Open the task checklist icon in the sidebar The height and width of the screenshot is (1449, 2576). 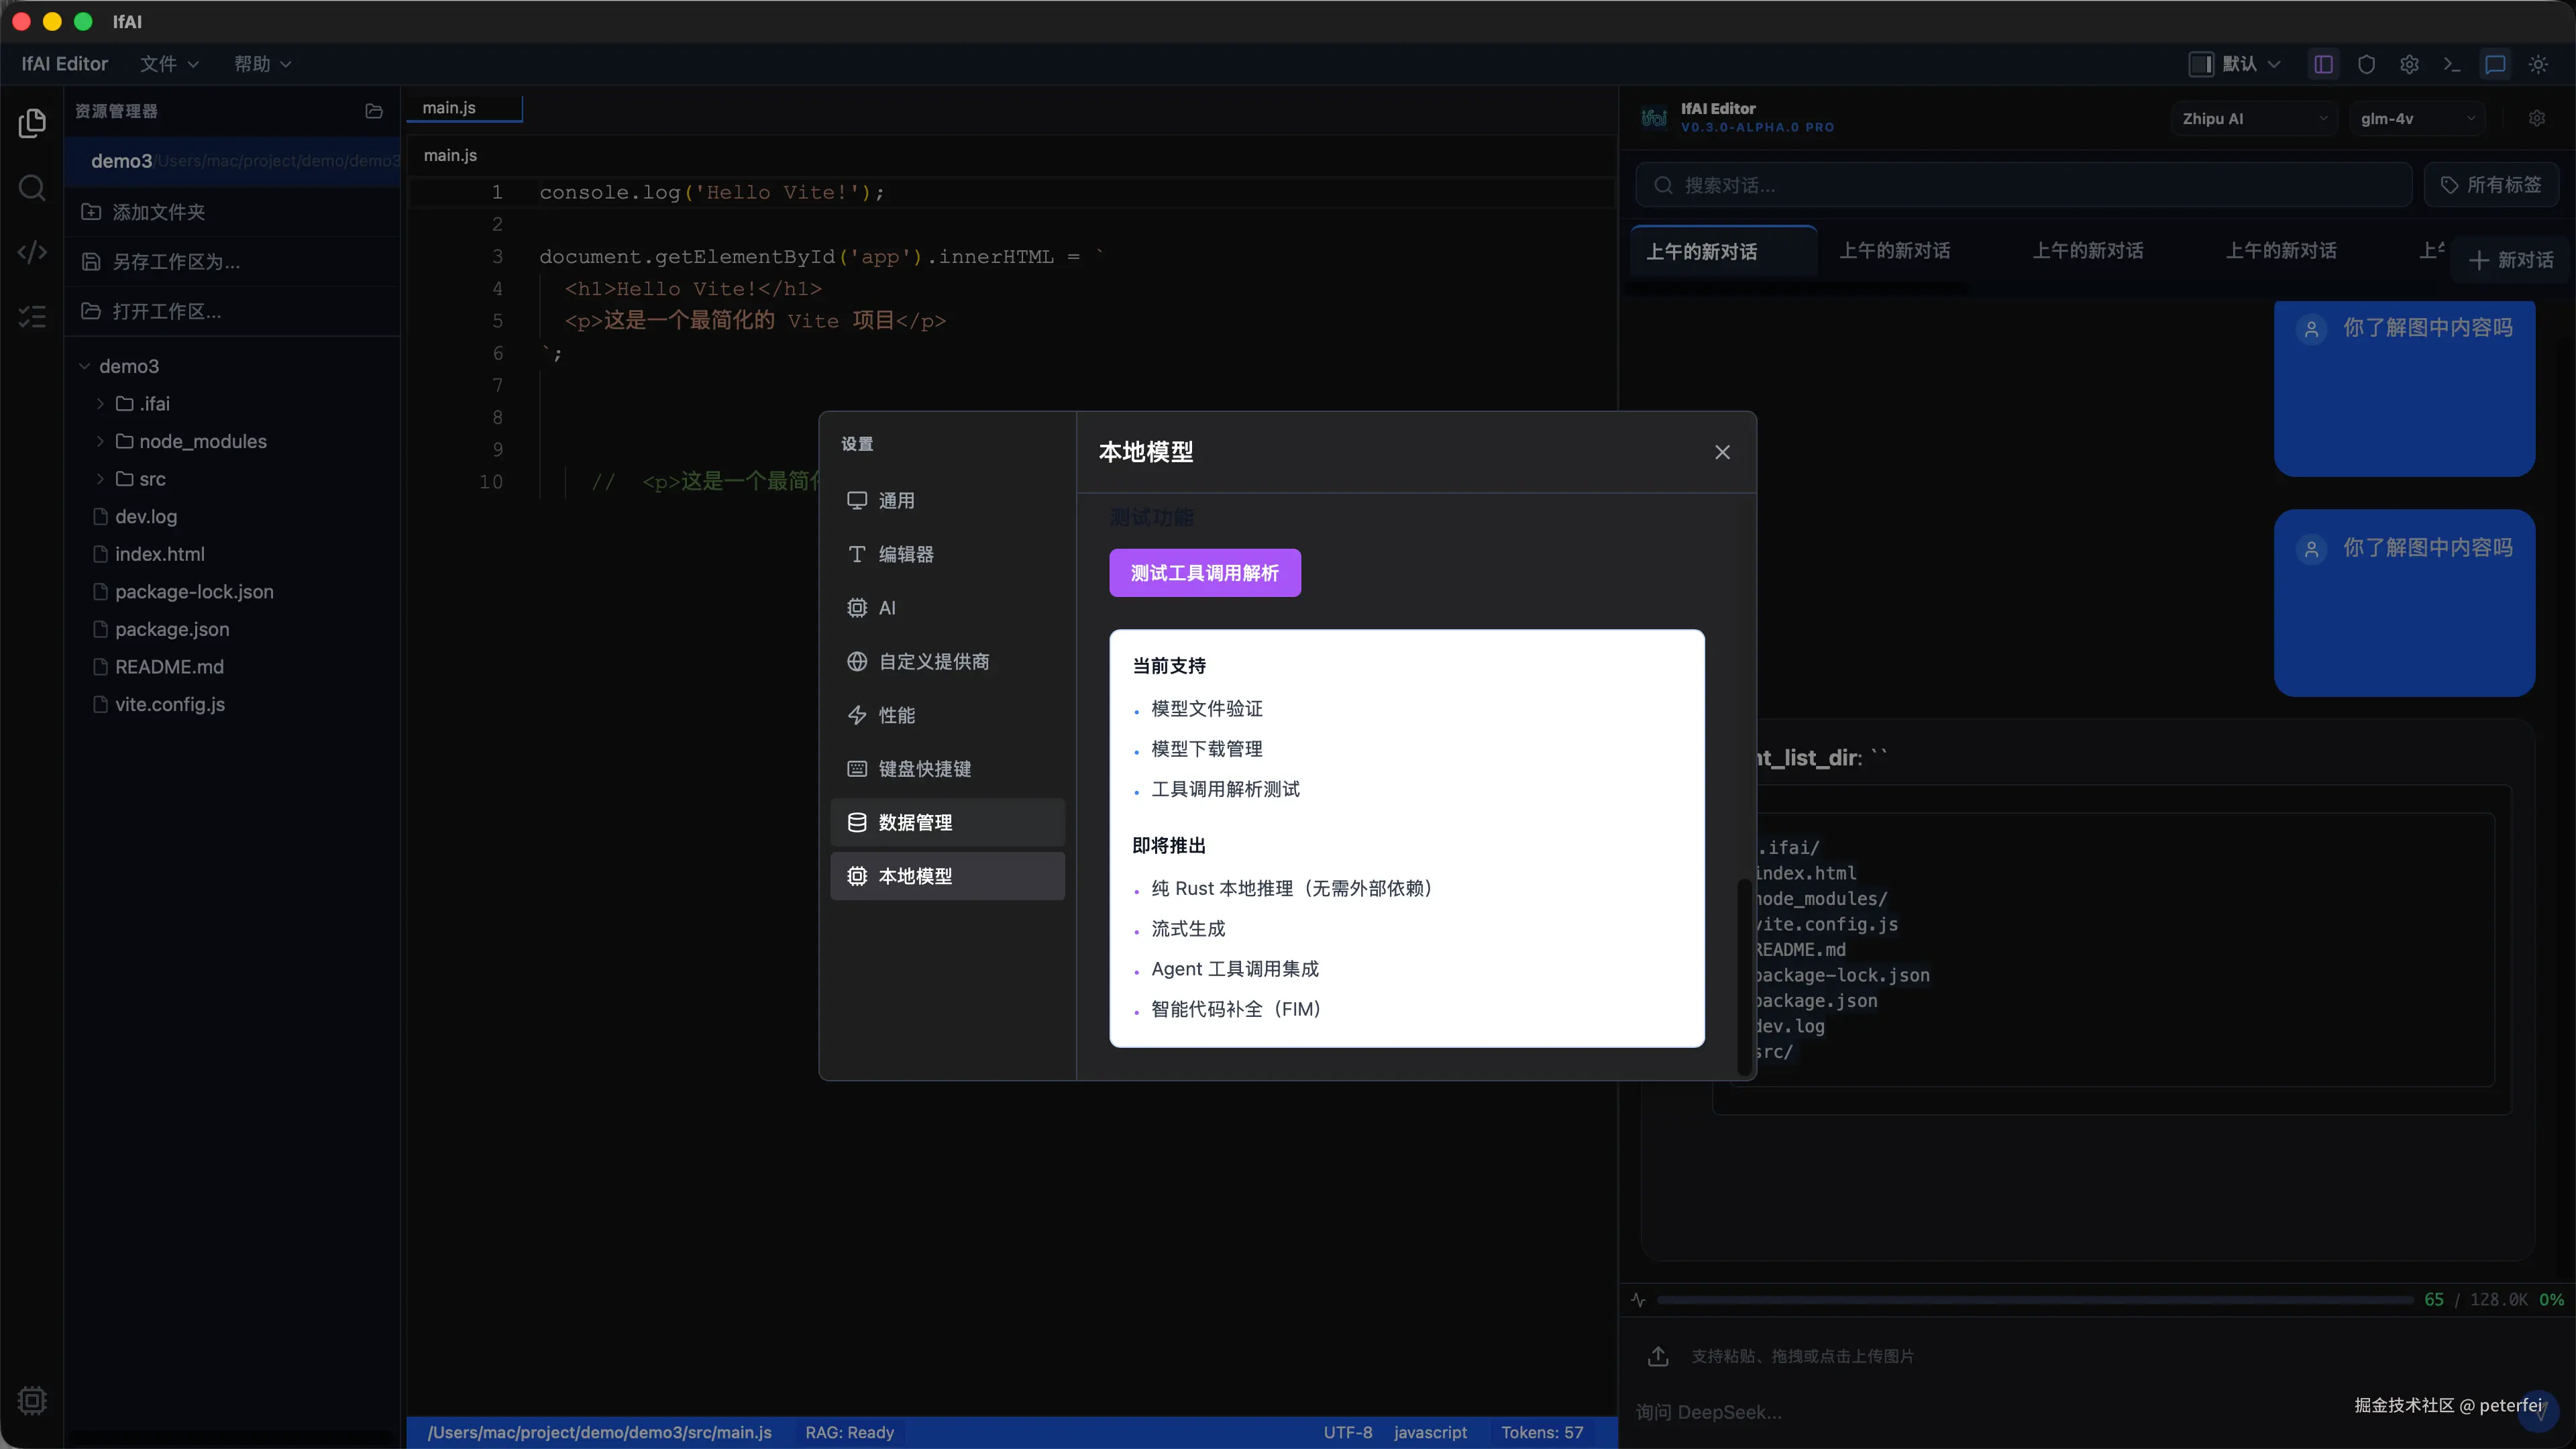32,317
